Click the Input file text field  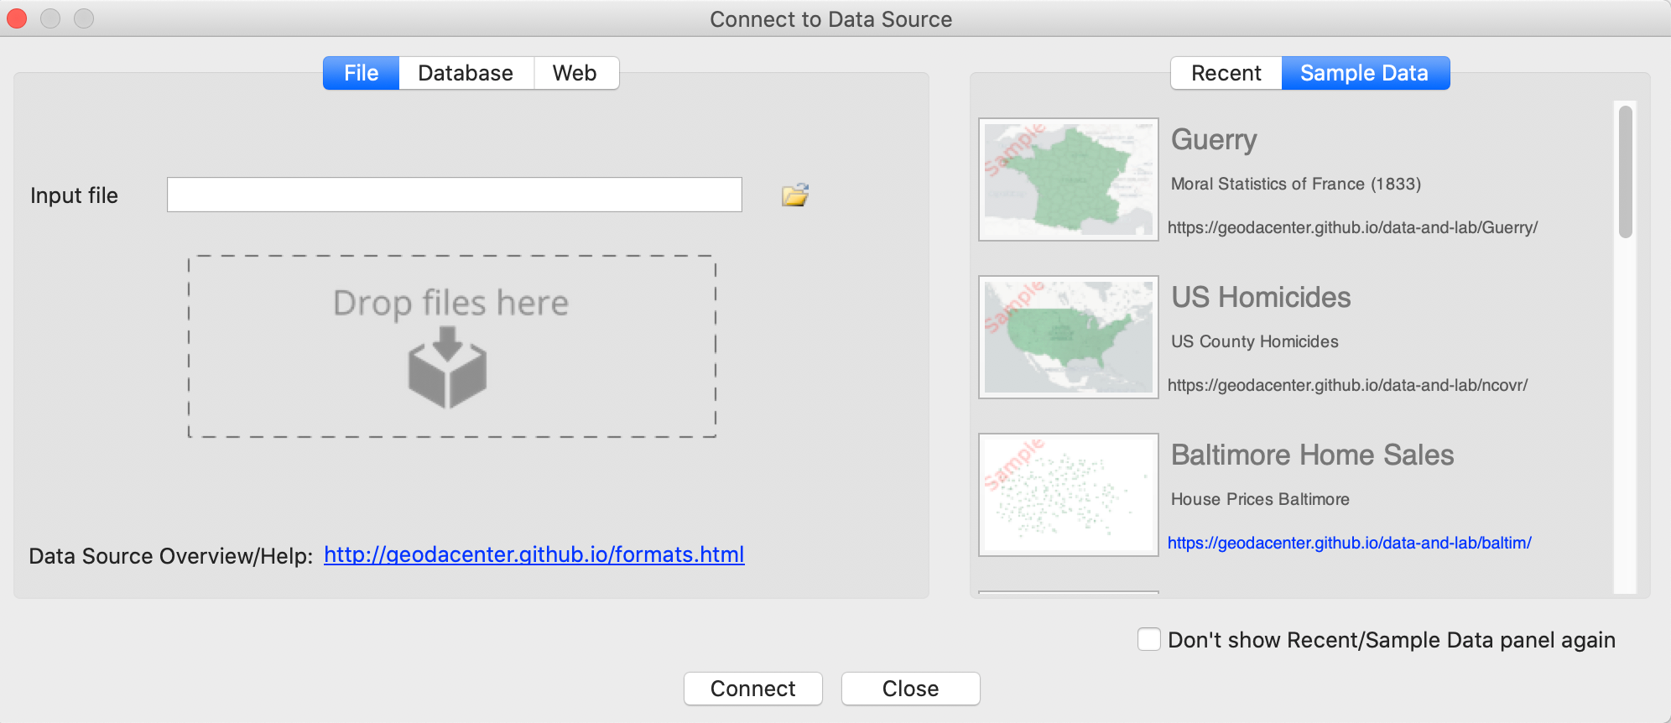click(455, 195)
